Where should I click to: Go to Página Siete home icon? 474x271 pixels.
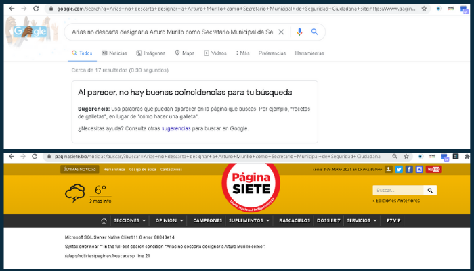pos(104,220)
